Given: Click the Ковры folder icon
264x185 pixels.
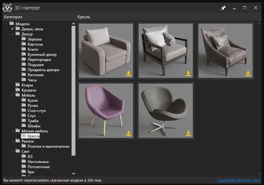Looking at the screenshot, I should click(x=18, y=85).
